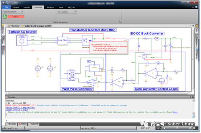Open the Quick Simulation dialog launcher
The height and width of the screenshot is (133, 201).
click(120, 22)
